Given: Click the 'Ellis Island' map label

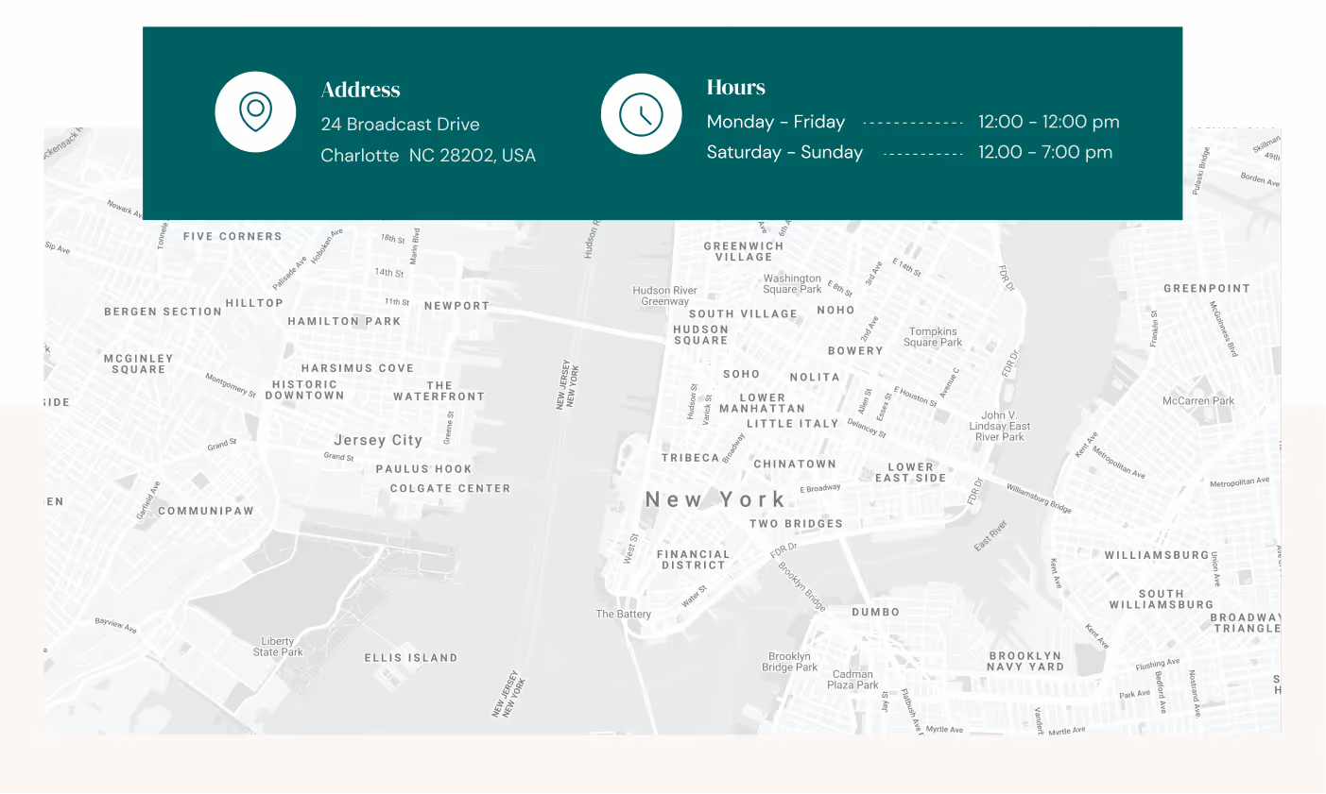Looking at the screenshot, I should click(411, 658).
